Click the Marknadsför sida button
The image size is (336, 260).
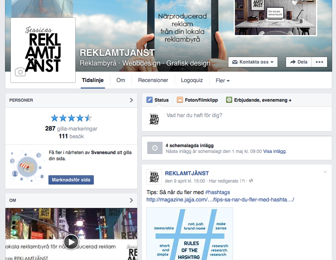pyautogui.click(x=71, y=180)
